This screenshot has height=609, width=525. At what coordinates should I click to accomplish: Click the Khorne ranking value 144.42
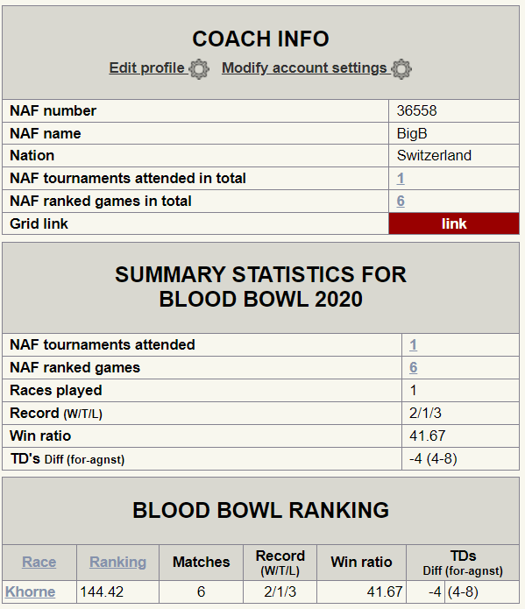(x=102, y=591)
